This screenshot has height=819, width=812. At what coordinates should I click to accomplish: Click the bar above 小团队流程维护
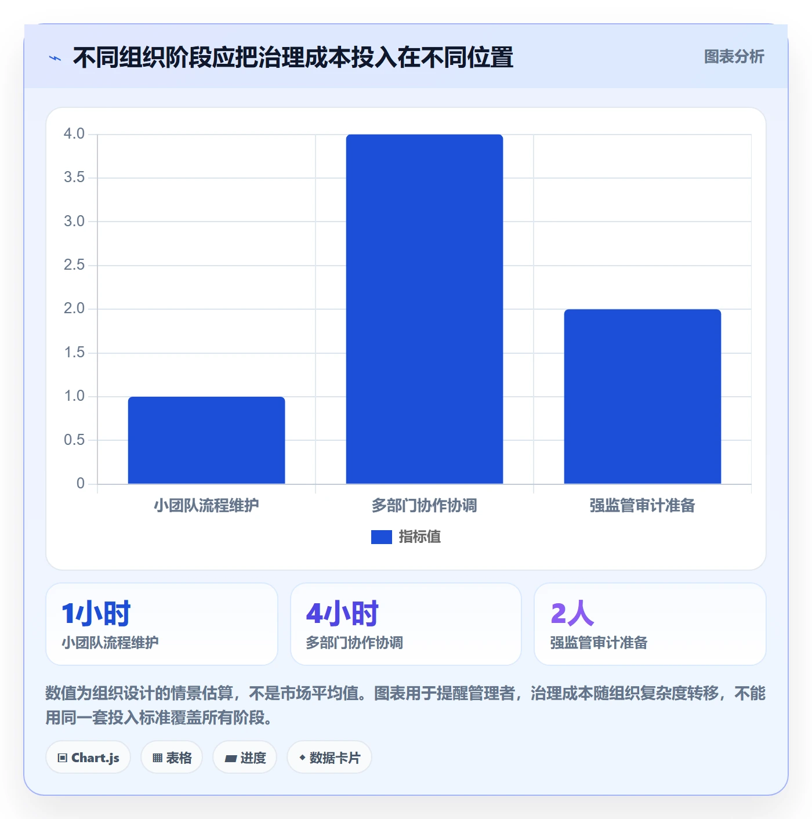[x=206, y=440]
